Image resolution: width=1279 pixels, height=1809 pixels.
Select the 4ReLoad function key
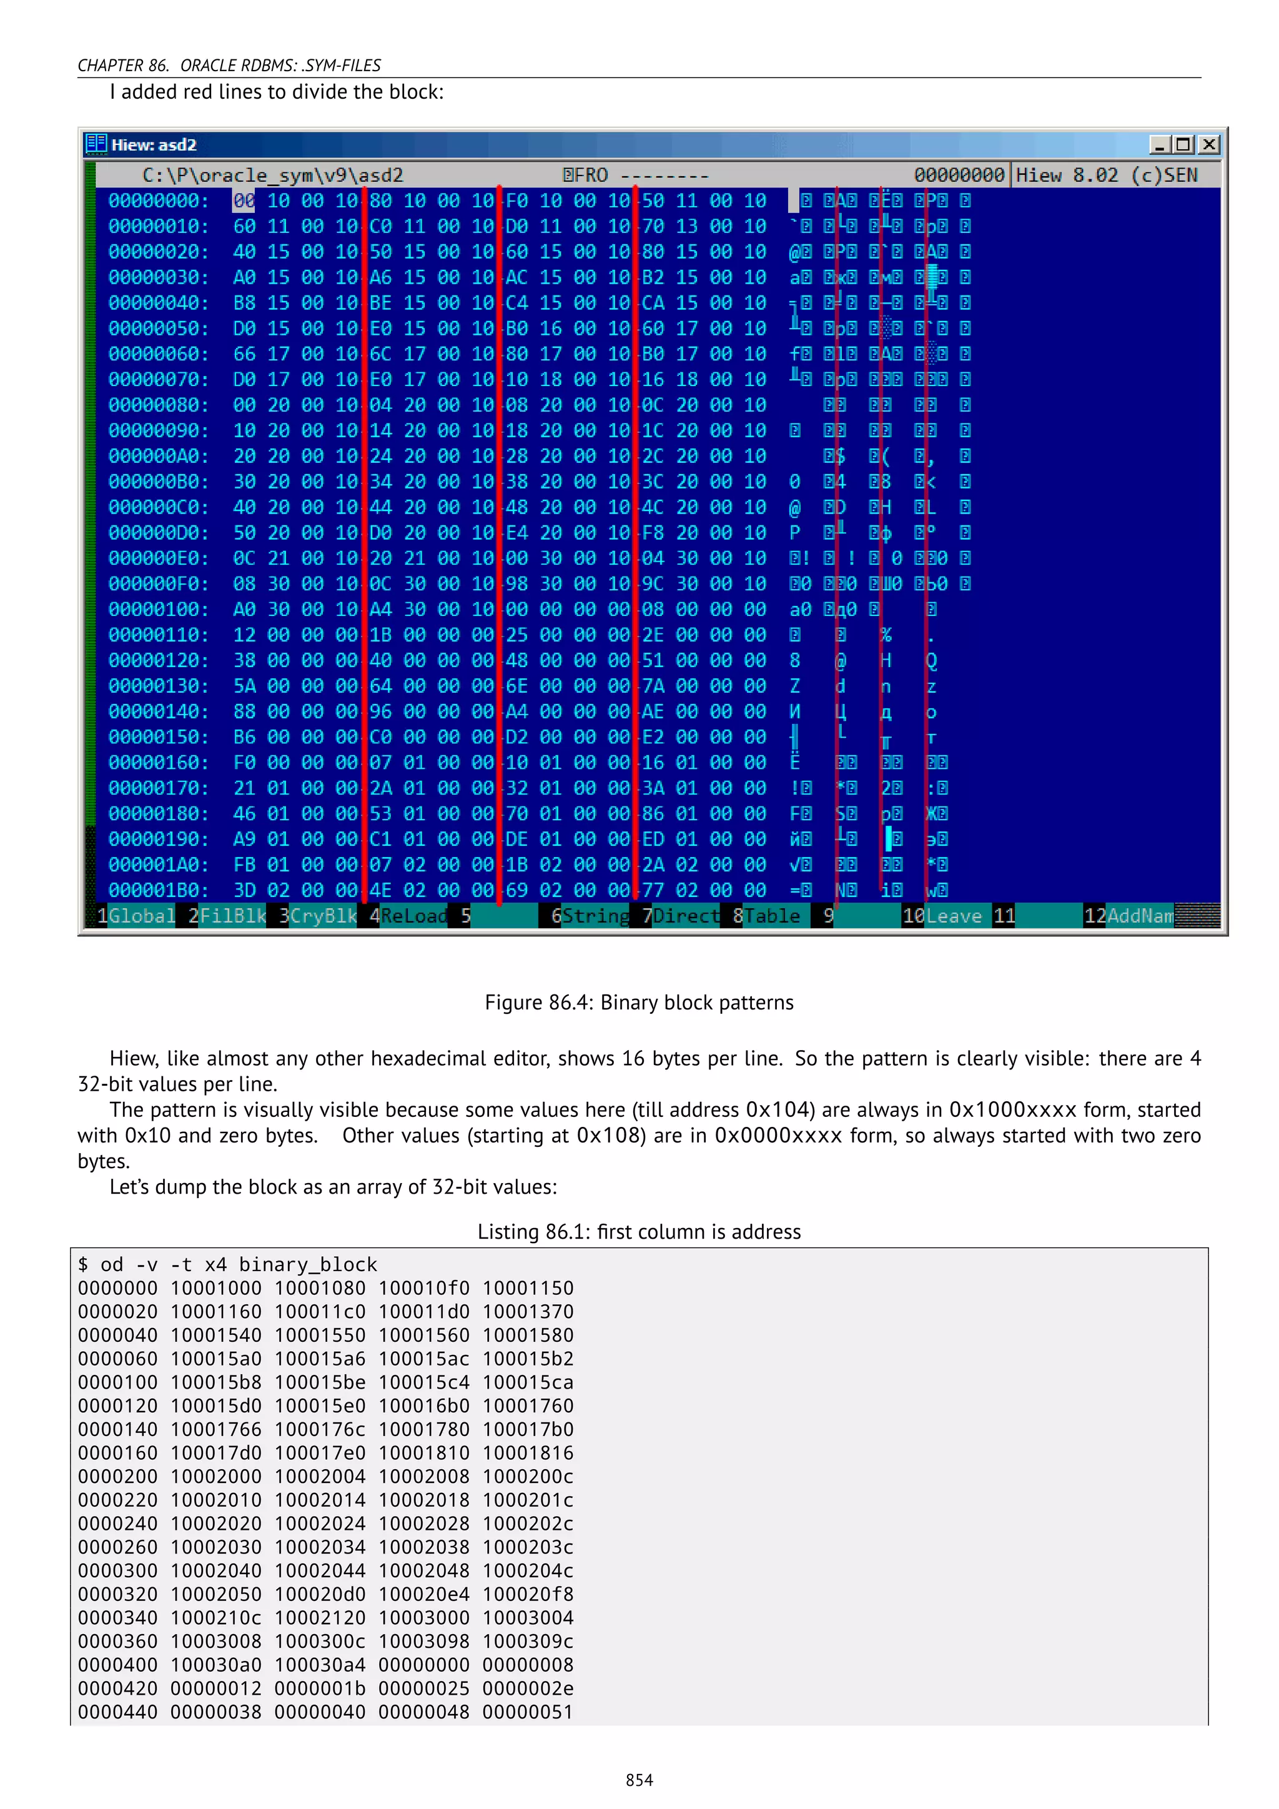coord(408,916)
